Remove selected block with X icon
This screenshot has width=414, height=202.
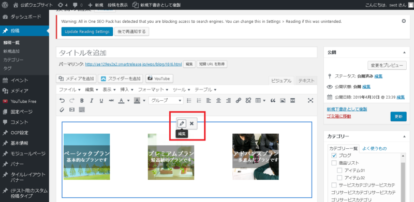point(191,123)
